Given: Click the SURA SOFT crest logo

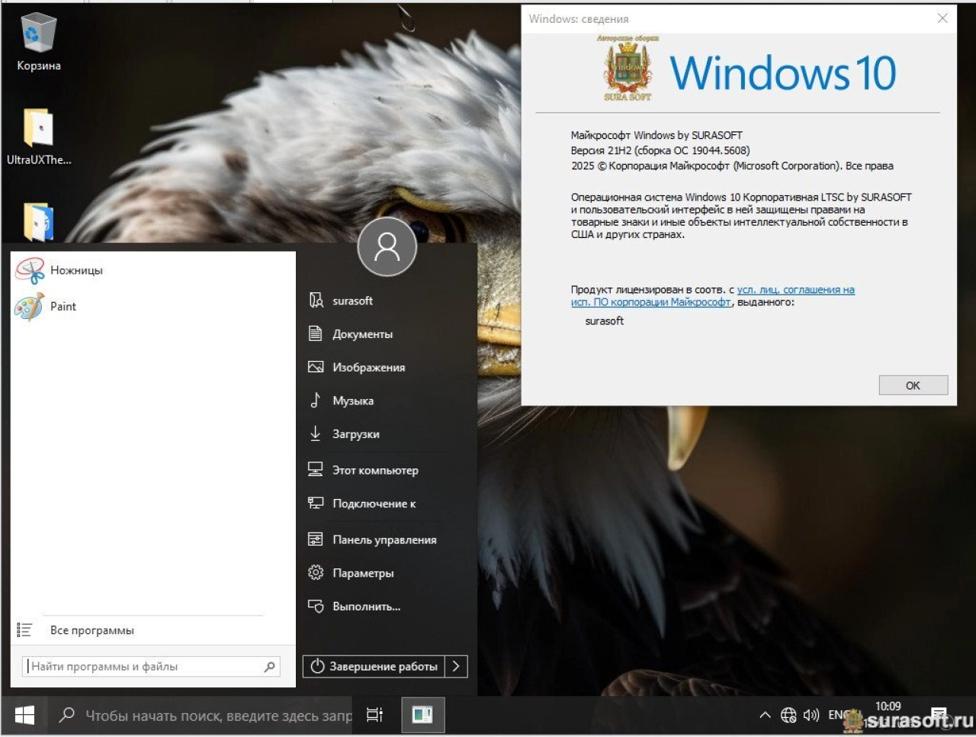Looking at the screenshot, I should coord(628,68).
